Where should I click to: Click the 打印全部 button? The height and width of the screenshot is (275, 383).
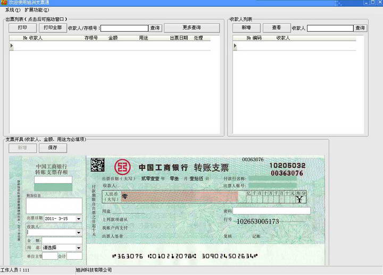click(x=53, y=28)
